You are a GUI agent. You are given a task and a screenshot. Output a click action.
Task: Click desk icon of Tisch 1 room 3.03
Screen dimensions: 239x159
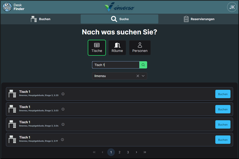(x=12, y=109)
